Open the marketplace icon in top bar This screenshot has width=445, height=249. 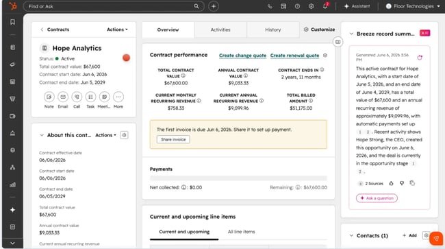283,6
